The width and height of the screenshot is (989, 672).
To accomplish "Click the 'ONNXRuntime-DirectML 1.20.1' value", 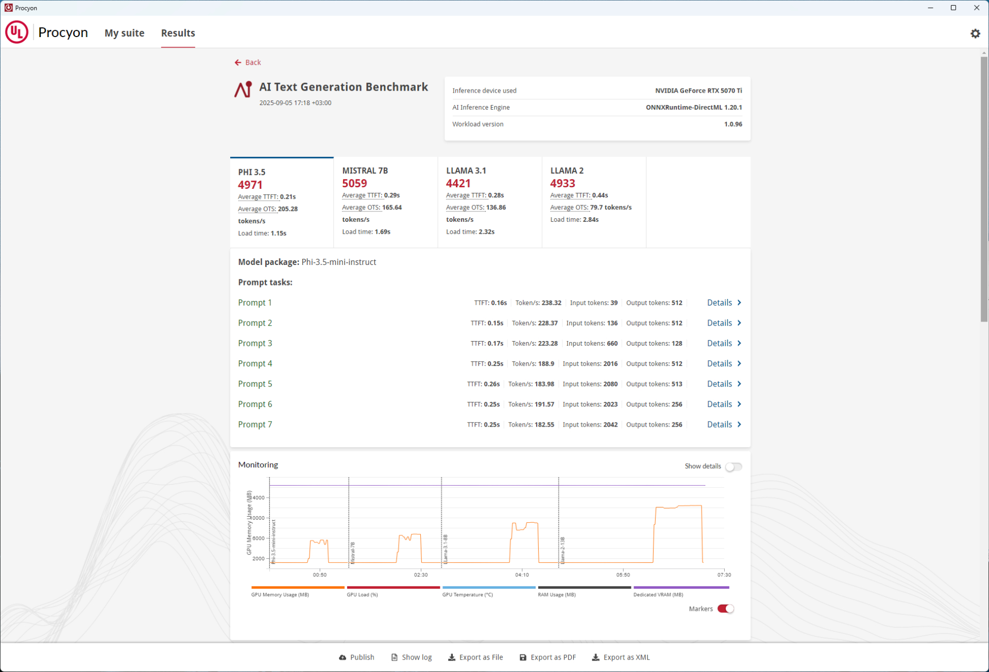I will pyautogui.click(x=694, y=108).
